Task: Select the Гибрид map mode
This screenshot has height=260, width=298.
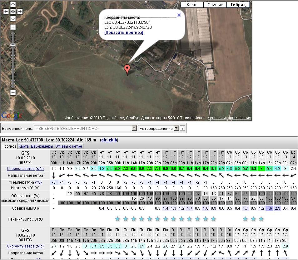Action: click(238, 5)
